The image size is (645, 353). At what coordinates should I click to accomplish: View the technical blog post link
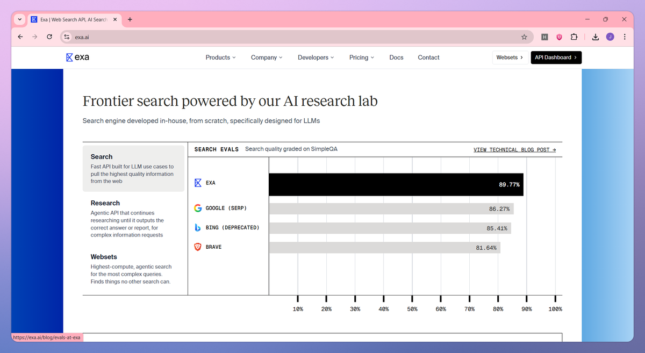tap(515, 150)
